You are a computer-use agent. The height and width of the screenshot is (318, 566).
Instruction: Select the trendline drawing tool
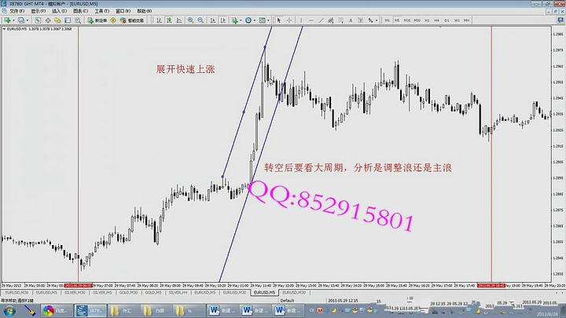coord(321,20)
